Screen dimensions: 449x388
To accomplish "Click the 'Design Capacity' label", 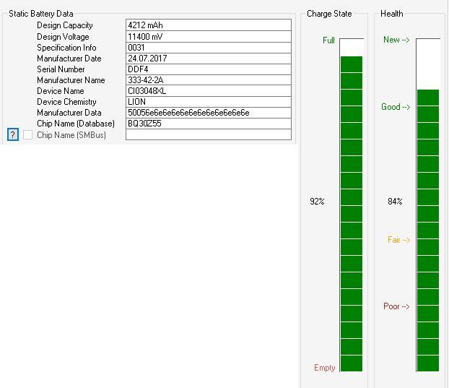I will [65, 25].
